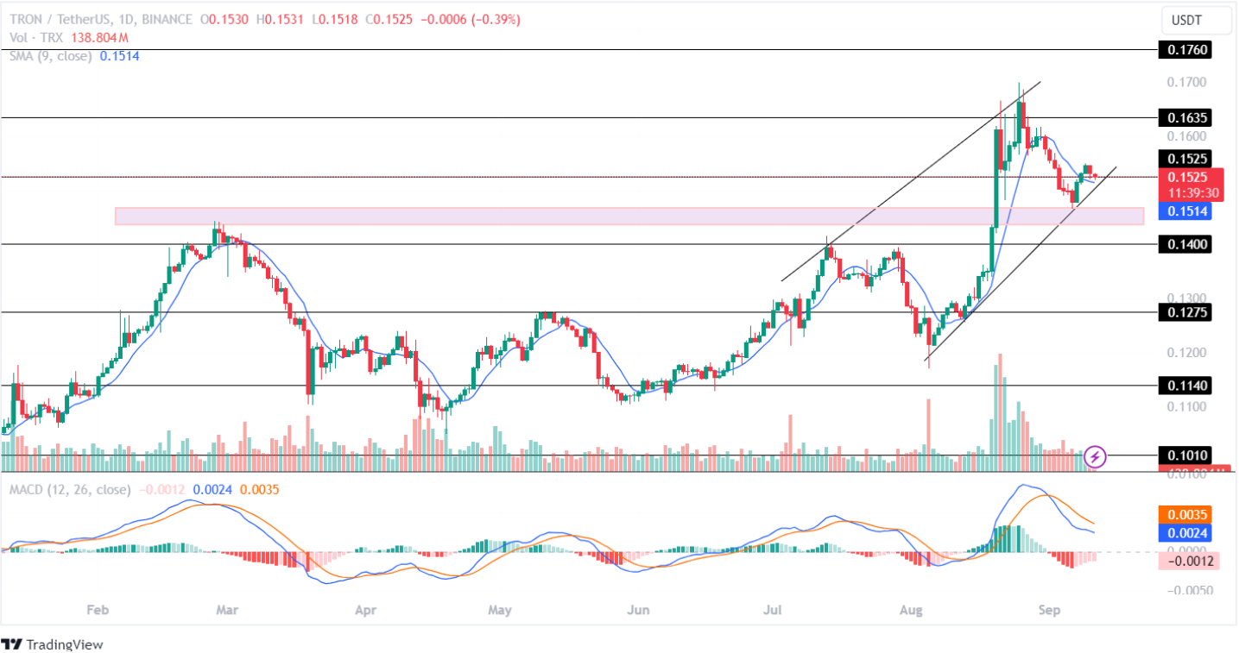
Task: Click the Apr label on time axis
Action: 366,611
